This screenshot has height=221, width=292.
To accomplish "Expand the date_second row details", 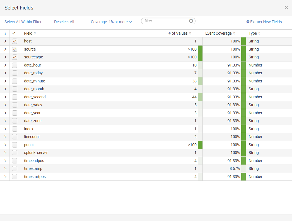I will click(5, 97).
